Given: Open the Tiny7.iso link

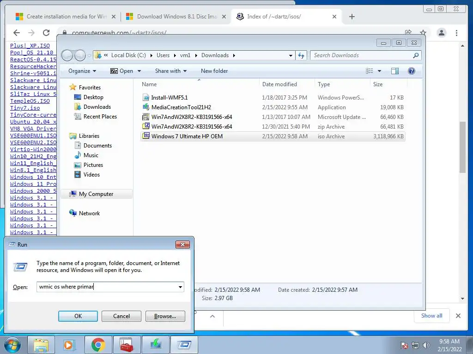Looking at the screenshot, I should pyautogui.click(x=25, y=108).
